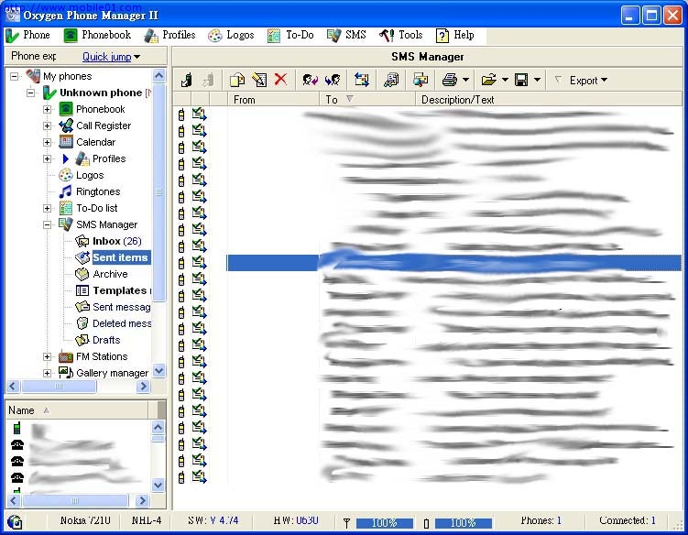Click the printer toolbar icon
The width and height of the screenshot is (688, 535).
(450, 81)
